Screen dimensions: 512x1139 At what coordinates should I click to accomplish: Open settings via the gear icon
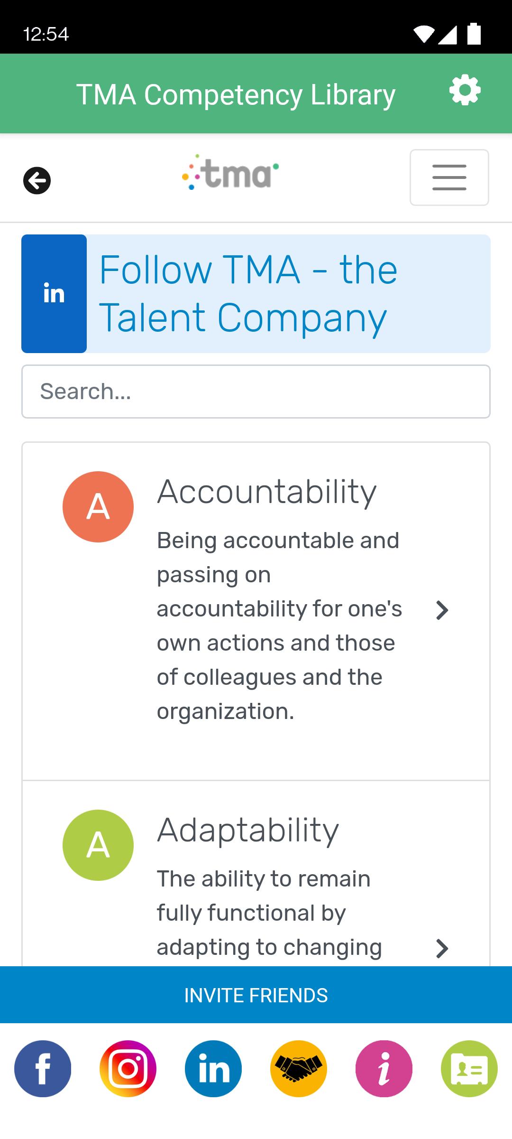[x=465, y=90]
